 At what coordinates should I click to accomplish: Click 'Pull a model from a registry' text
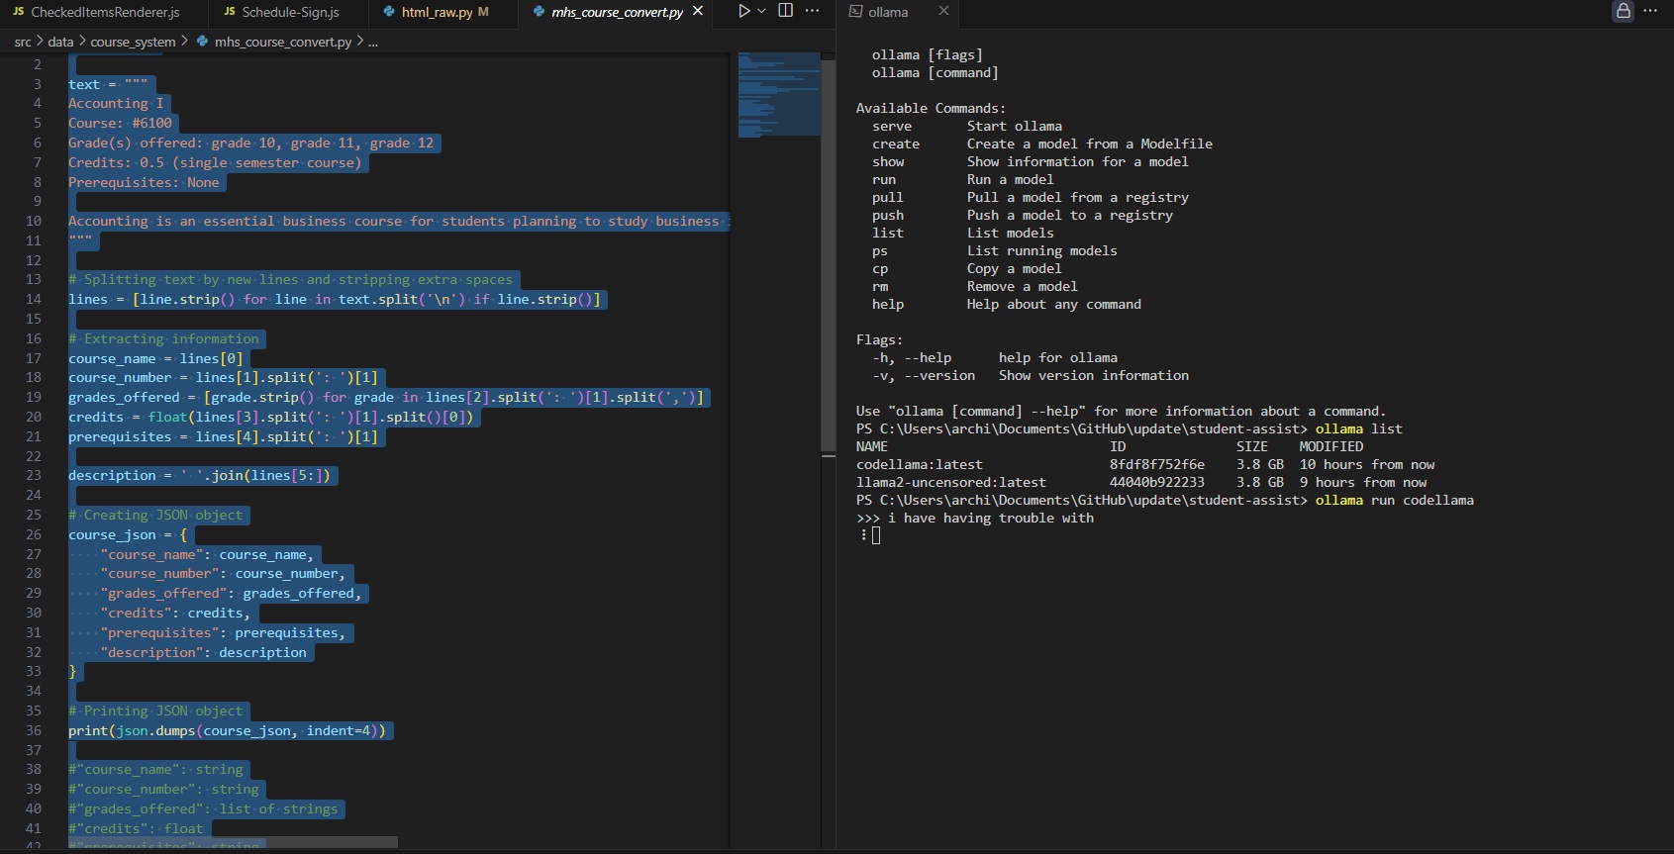[1078, 197]
